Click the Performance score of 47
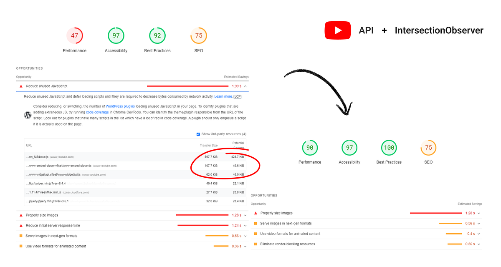Screen dimensions: 501x267 74,35
